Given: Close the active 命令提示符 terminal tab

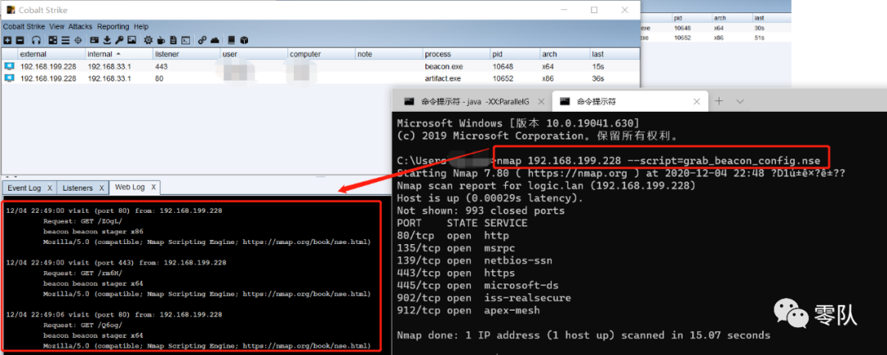Looking at the screenshot, I should coord(696,101).
